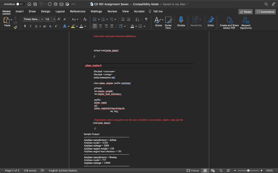The image size is (278, 173).
Task: Open the Comments panel
Action: (265, 12)
